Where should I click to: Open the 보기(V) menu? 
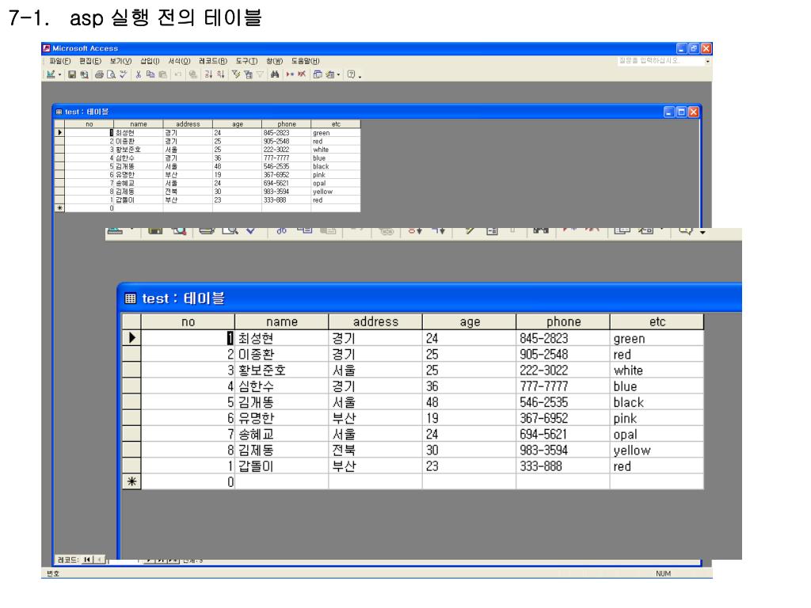coord(120,61)
